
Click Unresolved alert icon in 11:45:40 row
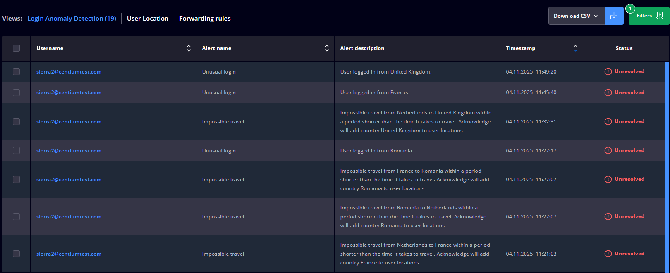coord(608,93)
